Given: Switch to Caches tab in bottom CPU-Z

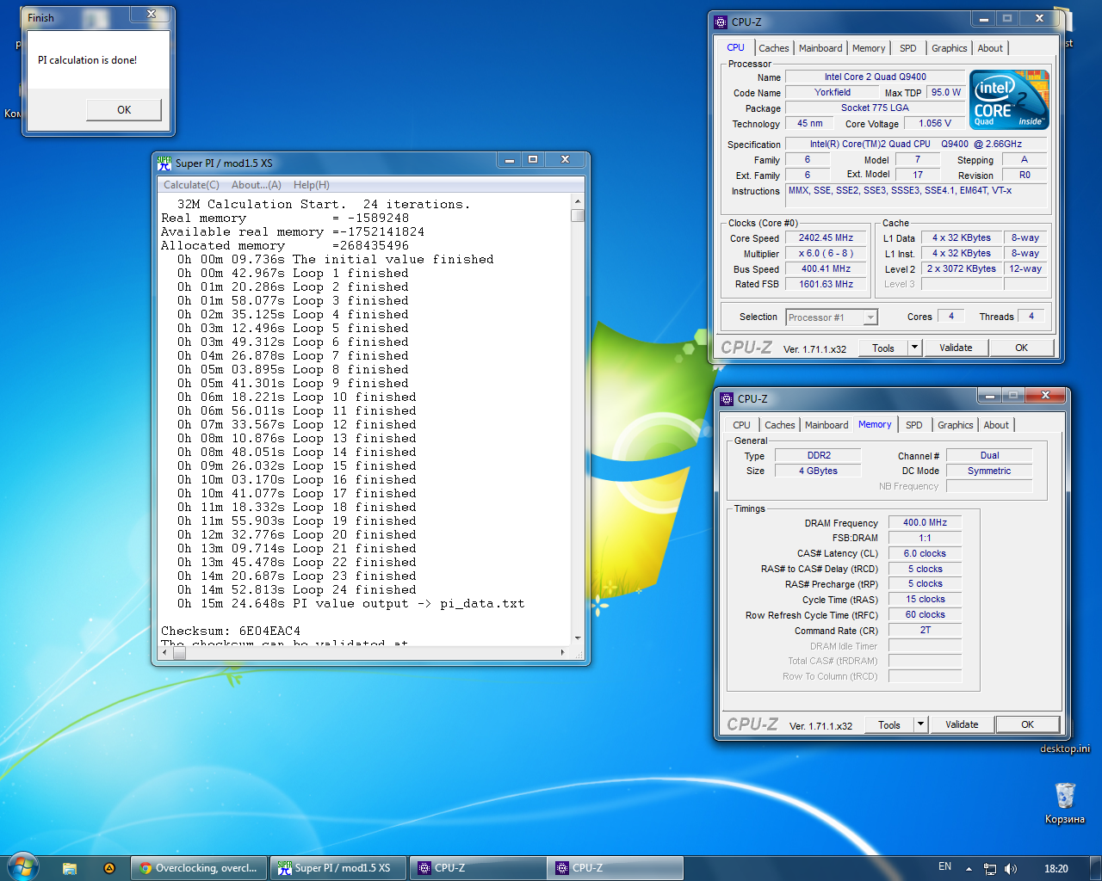Looking at the screenshot, I should coord(780,425).
